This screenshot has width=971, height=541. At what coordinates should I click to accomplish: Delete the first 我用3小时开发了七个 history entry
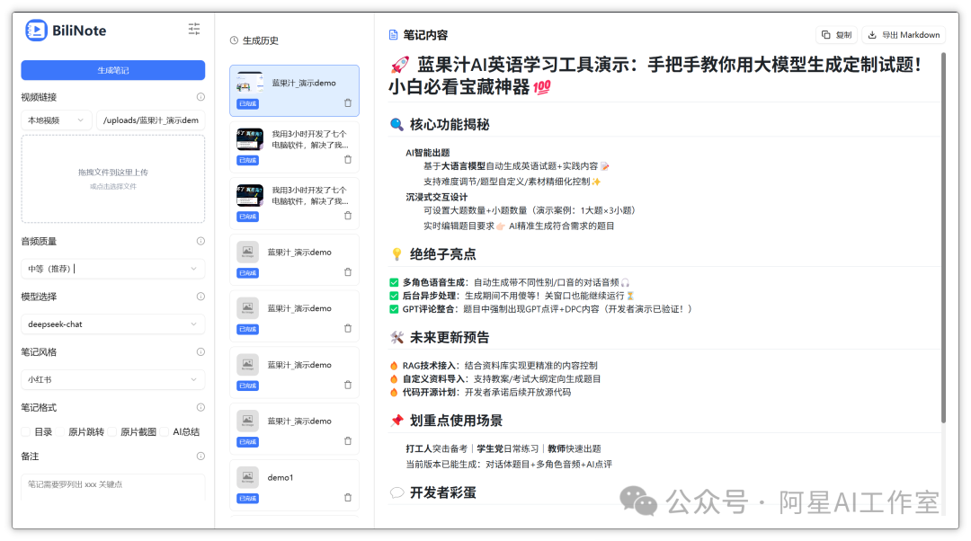(348, 160)
